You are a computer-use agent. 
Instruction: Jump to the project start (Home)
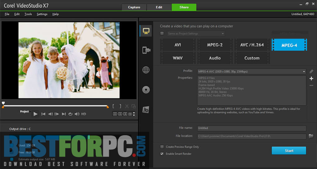[43, 114]
